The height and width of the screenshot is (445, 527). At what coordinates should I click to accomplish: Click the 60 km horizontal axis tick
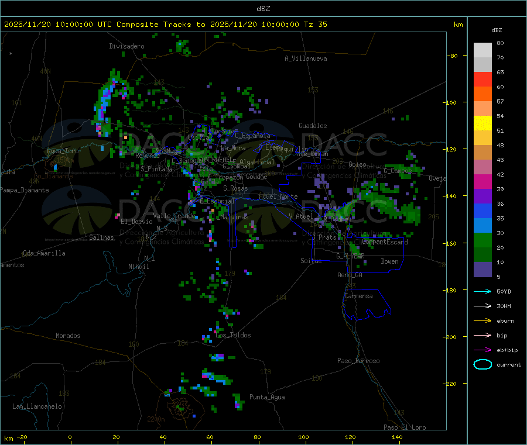click(210, 437)
